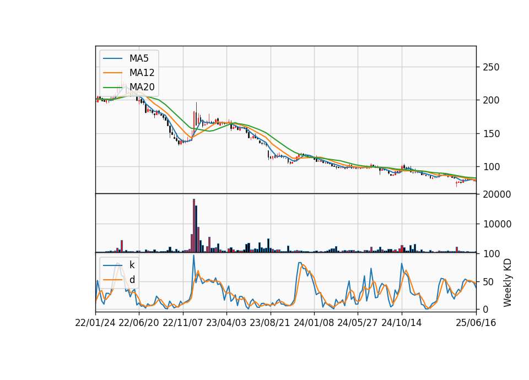
Task: Click the 23/04/03 date label
Action: pos(226,323)
